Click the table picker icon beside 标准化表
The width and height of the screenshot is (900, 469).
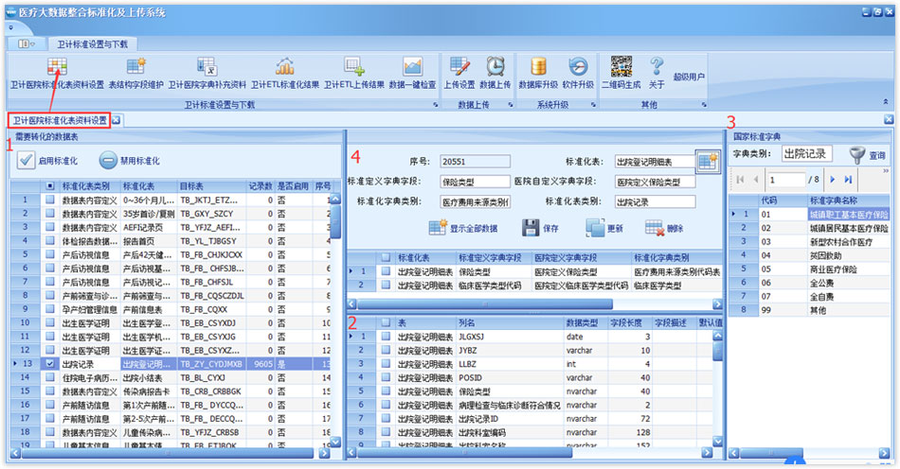pos(708,162)
